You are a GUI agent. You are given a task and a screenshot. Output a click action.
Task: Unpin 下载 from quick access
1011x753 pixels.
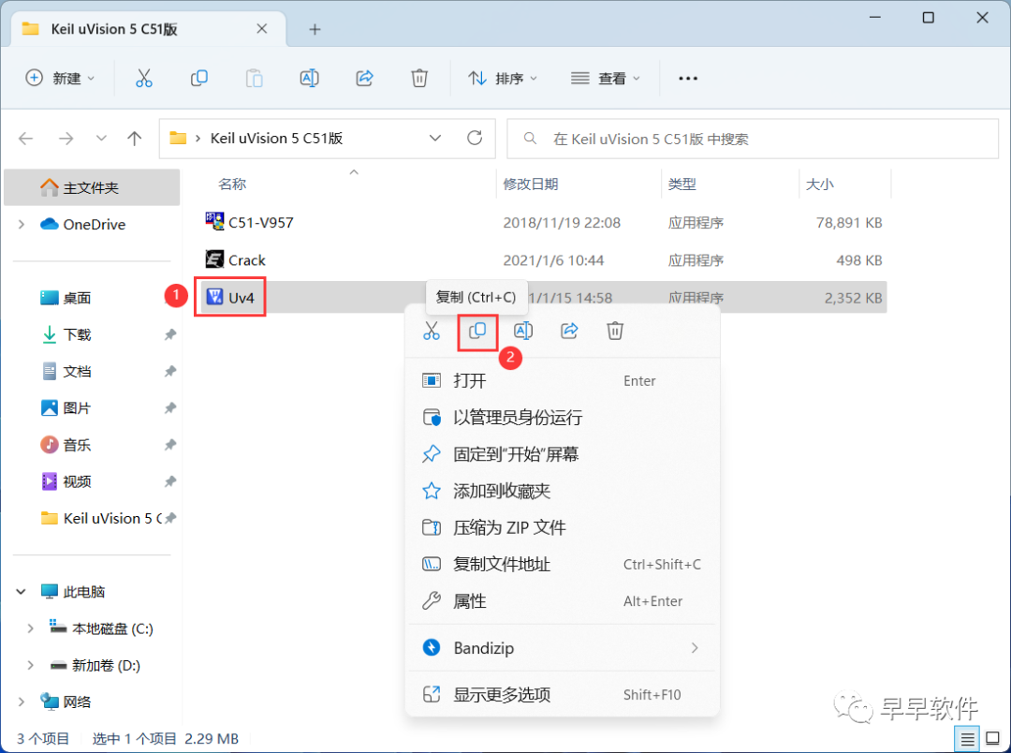(x=171, y=334)
